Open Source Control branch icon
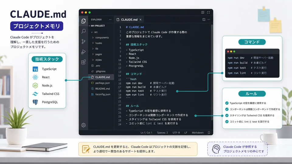Screen dimensions: 292x164 84,42
